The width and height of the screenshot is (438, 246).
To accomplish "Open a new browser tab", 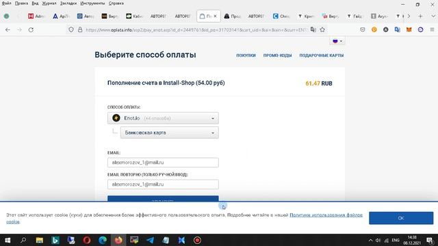I will (420, 16).
